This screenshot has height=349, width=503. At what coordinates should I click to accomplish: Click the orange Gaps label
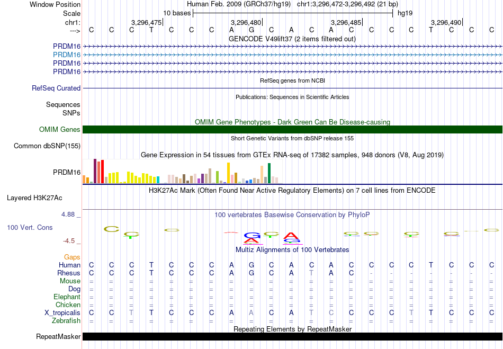coord(72,257)
